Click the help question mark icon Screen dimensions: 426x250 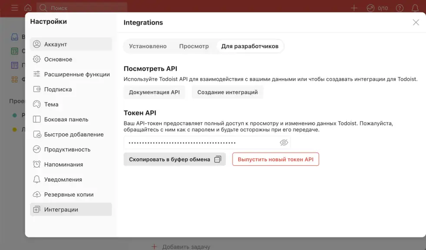pos(400,8)
